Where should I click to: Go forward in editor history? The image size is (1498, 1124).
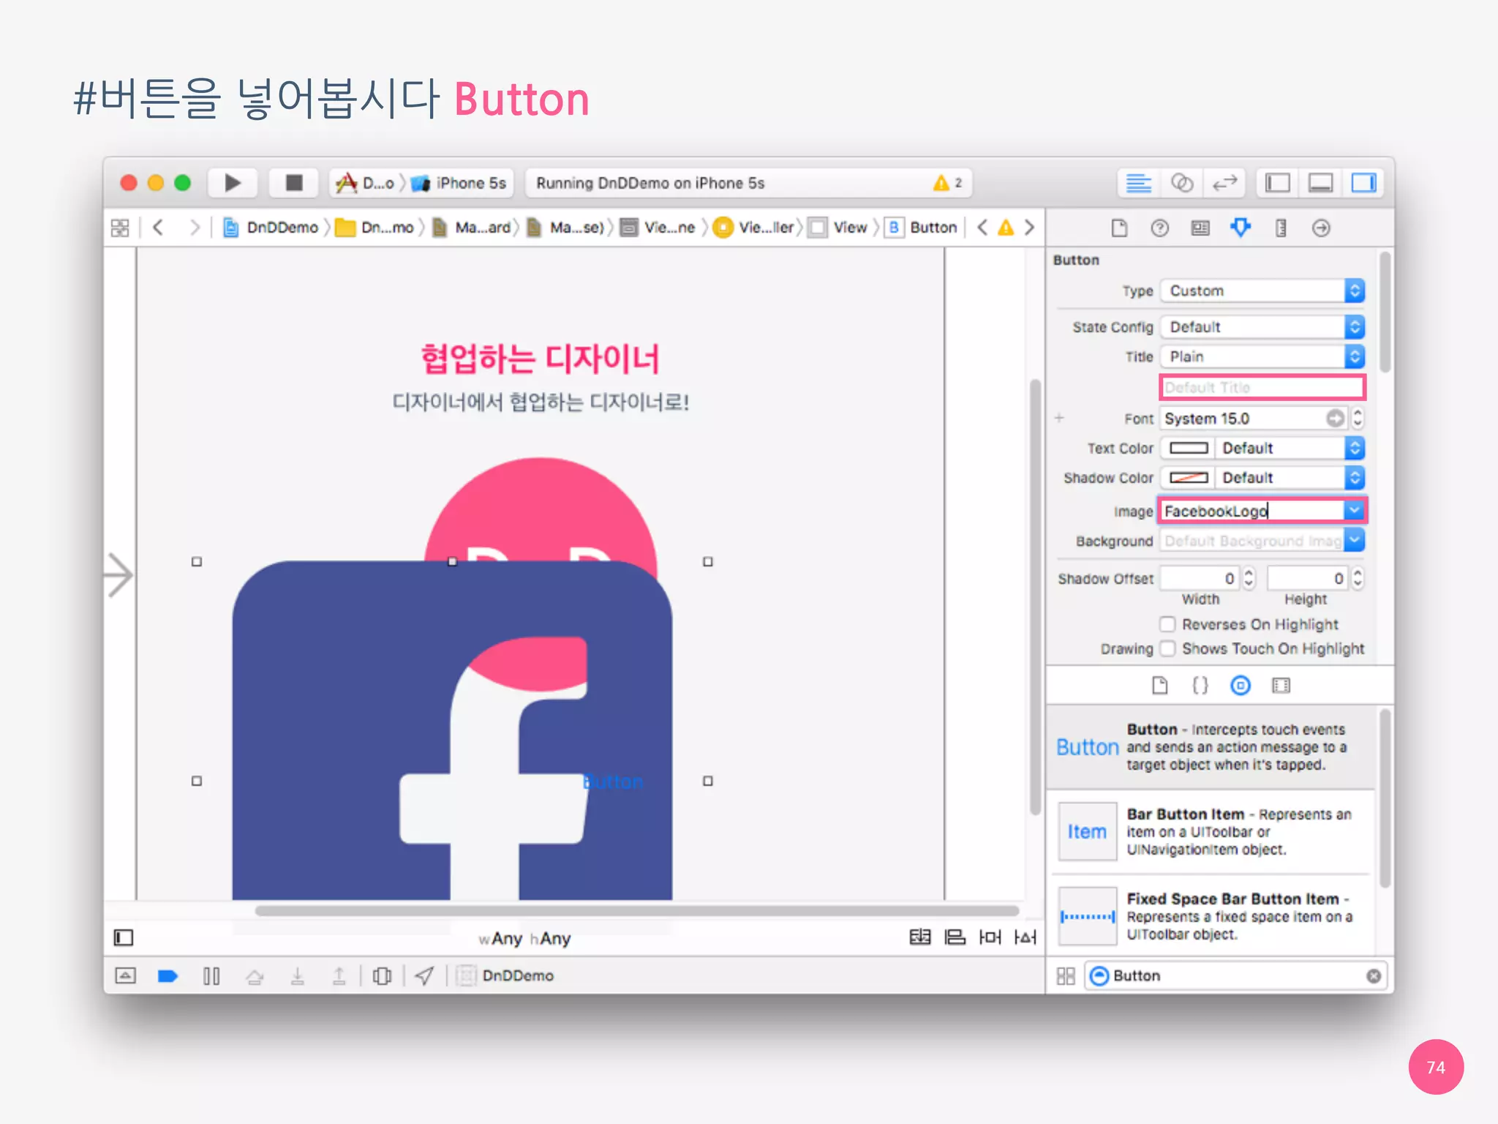click(x=194, y=228)
